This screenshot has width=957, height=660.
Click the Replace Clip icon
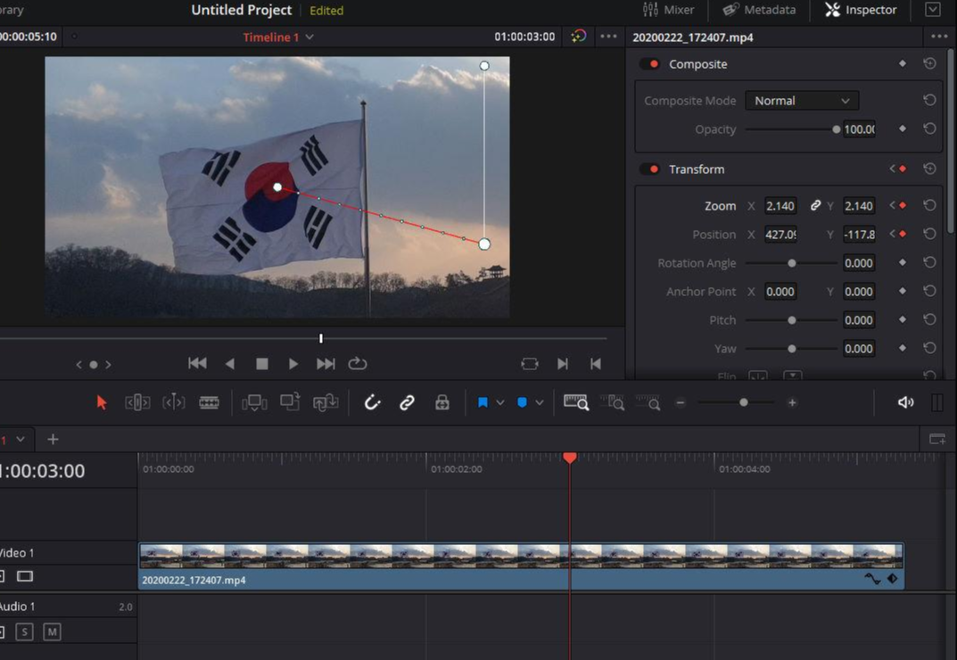click(326, 402)
